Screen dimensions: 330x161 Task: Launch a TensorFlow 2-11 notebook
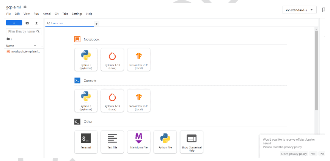[138, 59]
